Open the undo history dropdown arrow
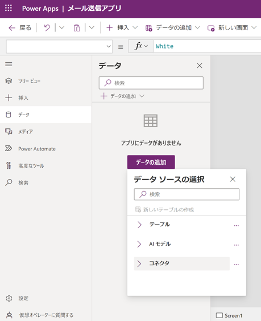The width and height of the screenshot is (261, 321). tap(61, 27)
